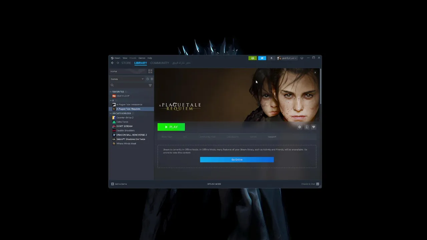
Task: Open the Games menu
Action: [142, 58]
